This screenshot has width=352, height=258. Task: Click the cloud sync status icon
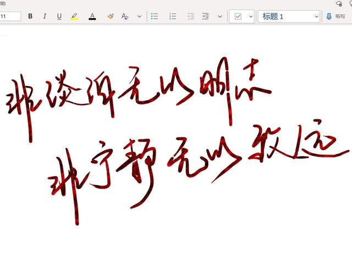(x=339, y=3)
